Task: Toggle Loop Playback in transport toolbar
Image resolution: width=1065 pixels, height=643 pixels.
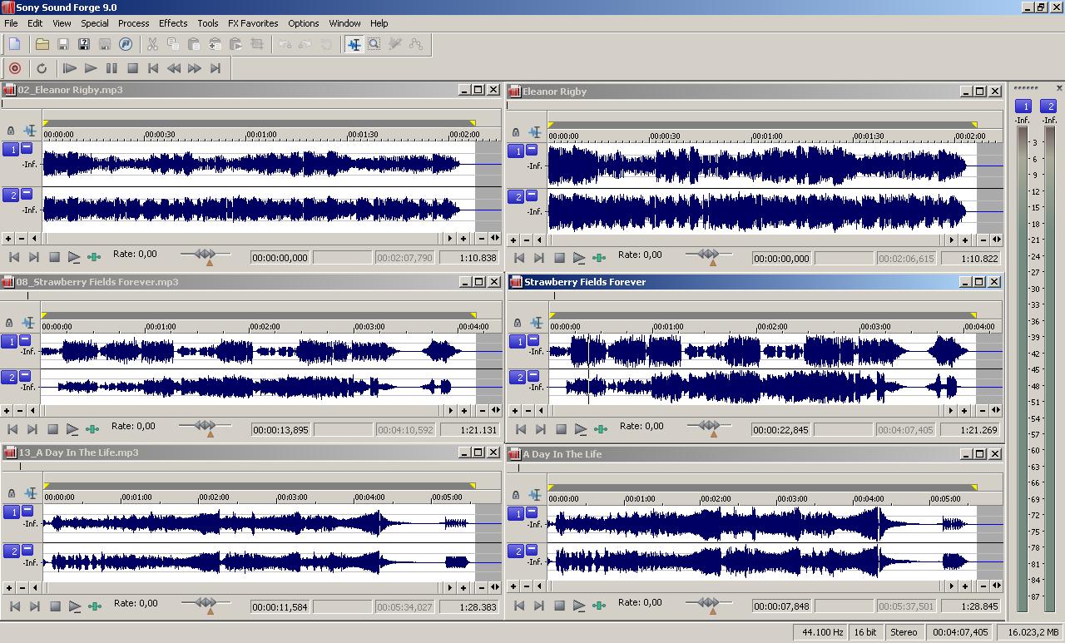Action: pyautogui.click(x=42, y=68)
